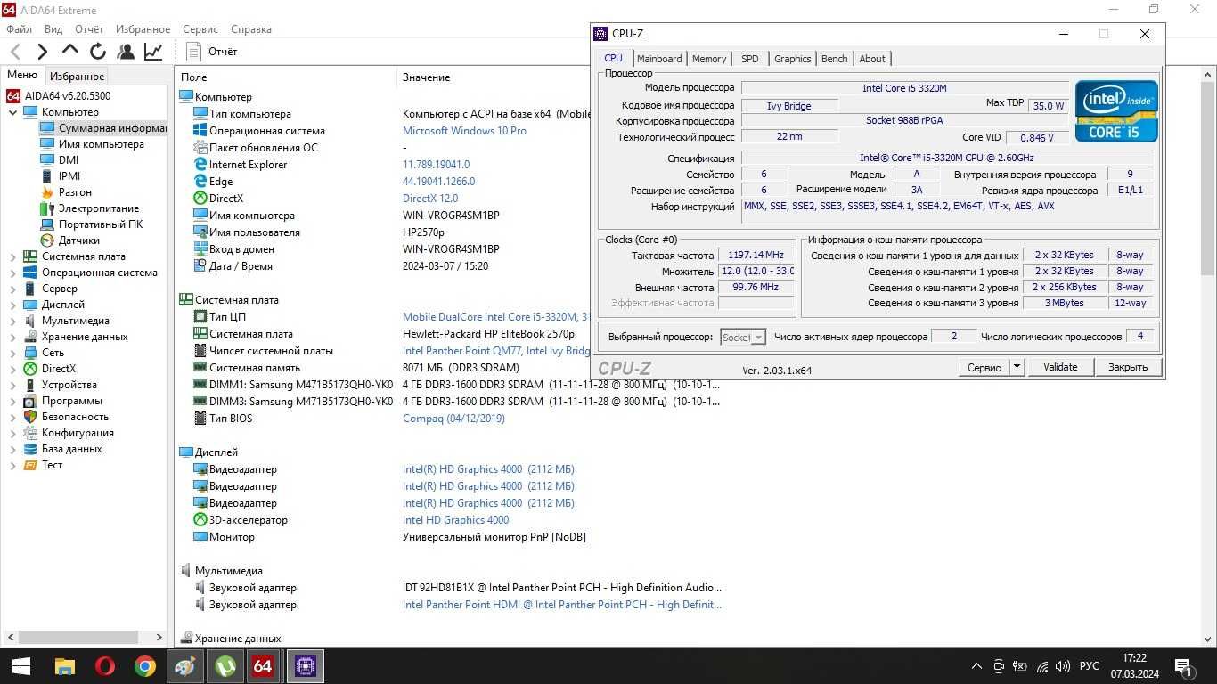Open the Избранное menu in the menu bar
Screen dimensions: 1217x684
tap(143, 29)
